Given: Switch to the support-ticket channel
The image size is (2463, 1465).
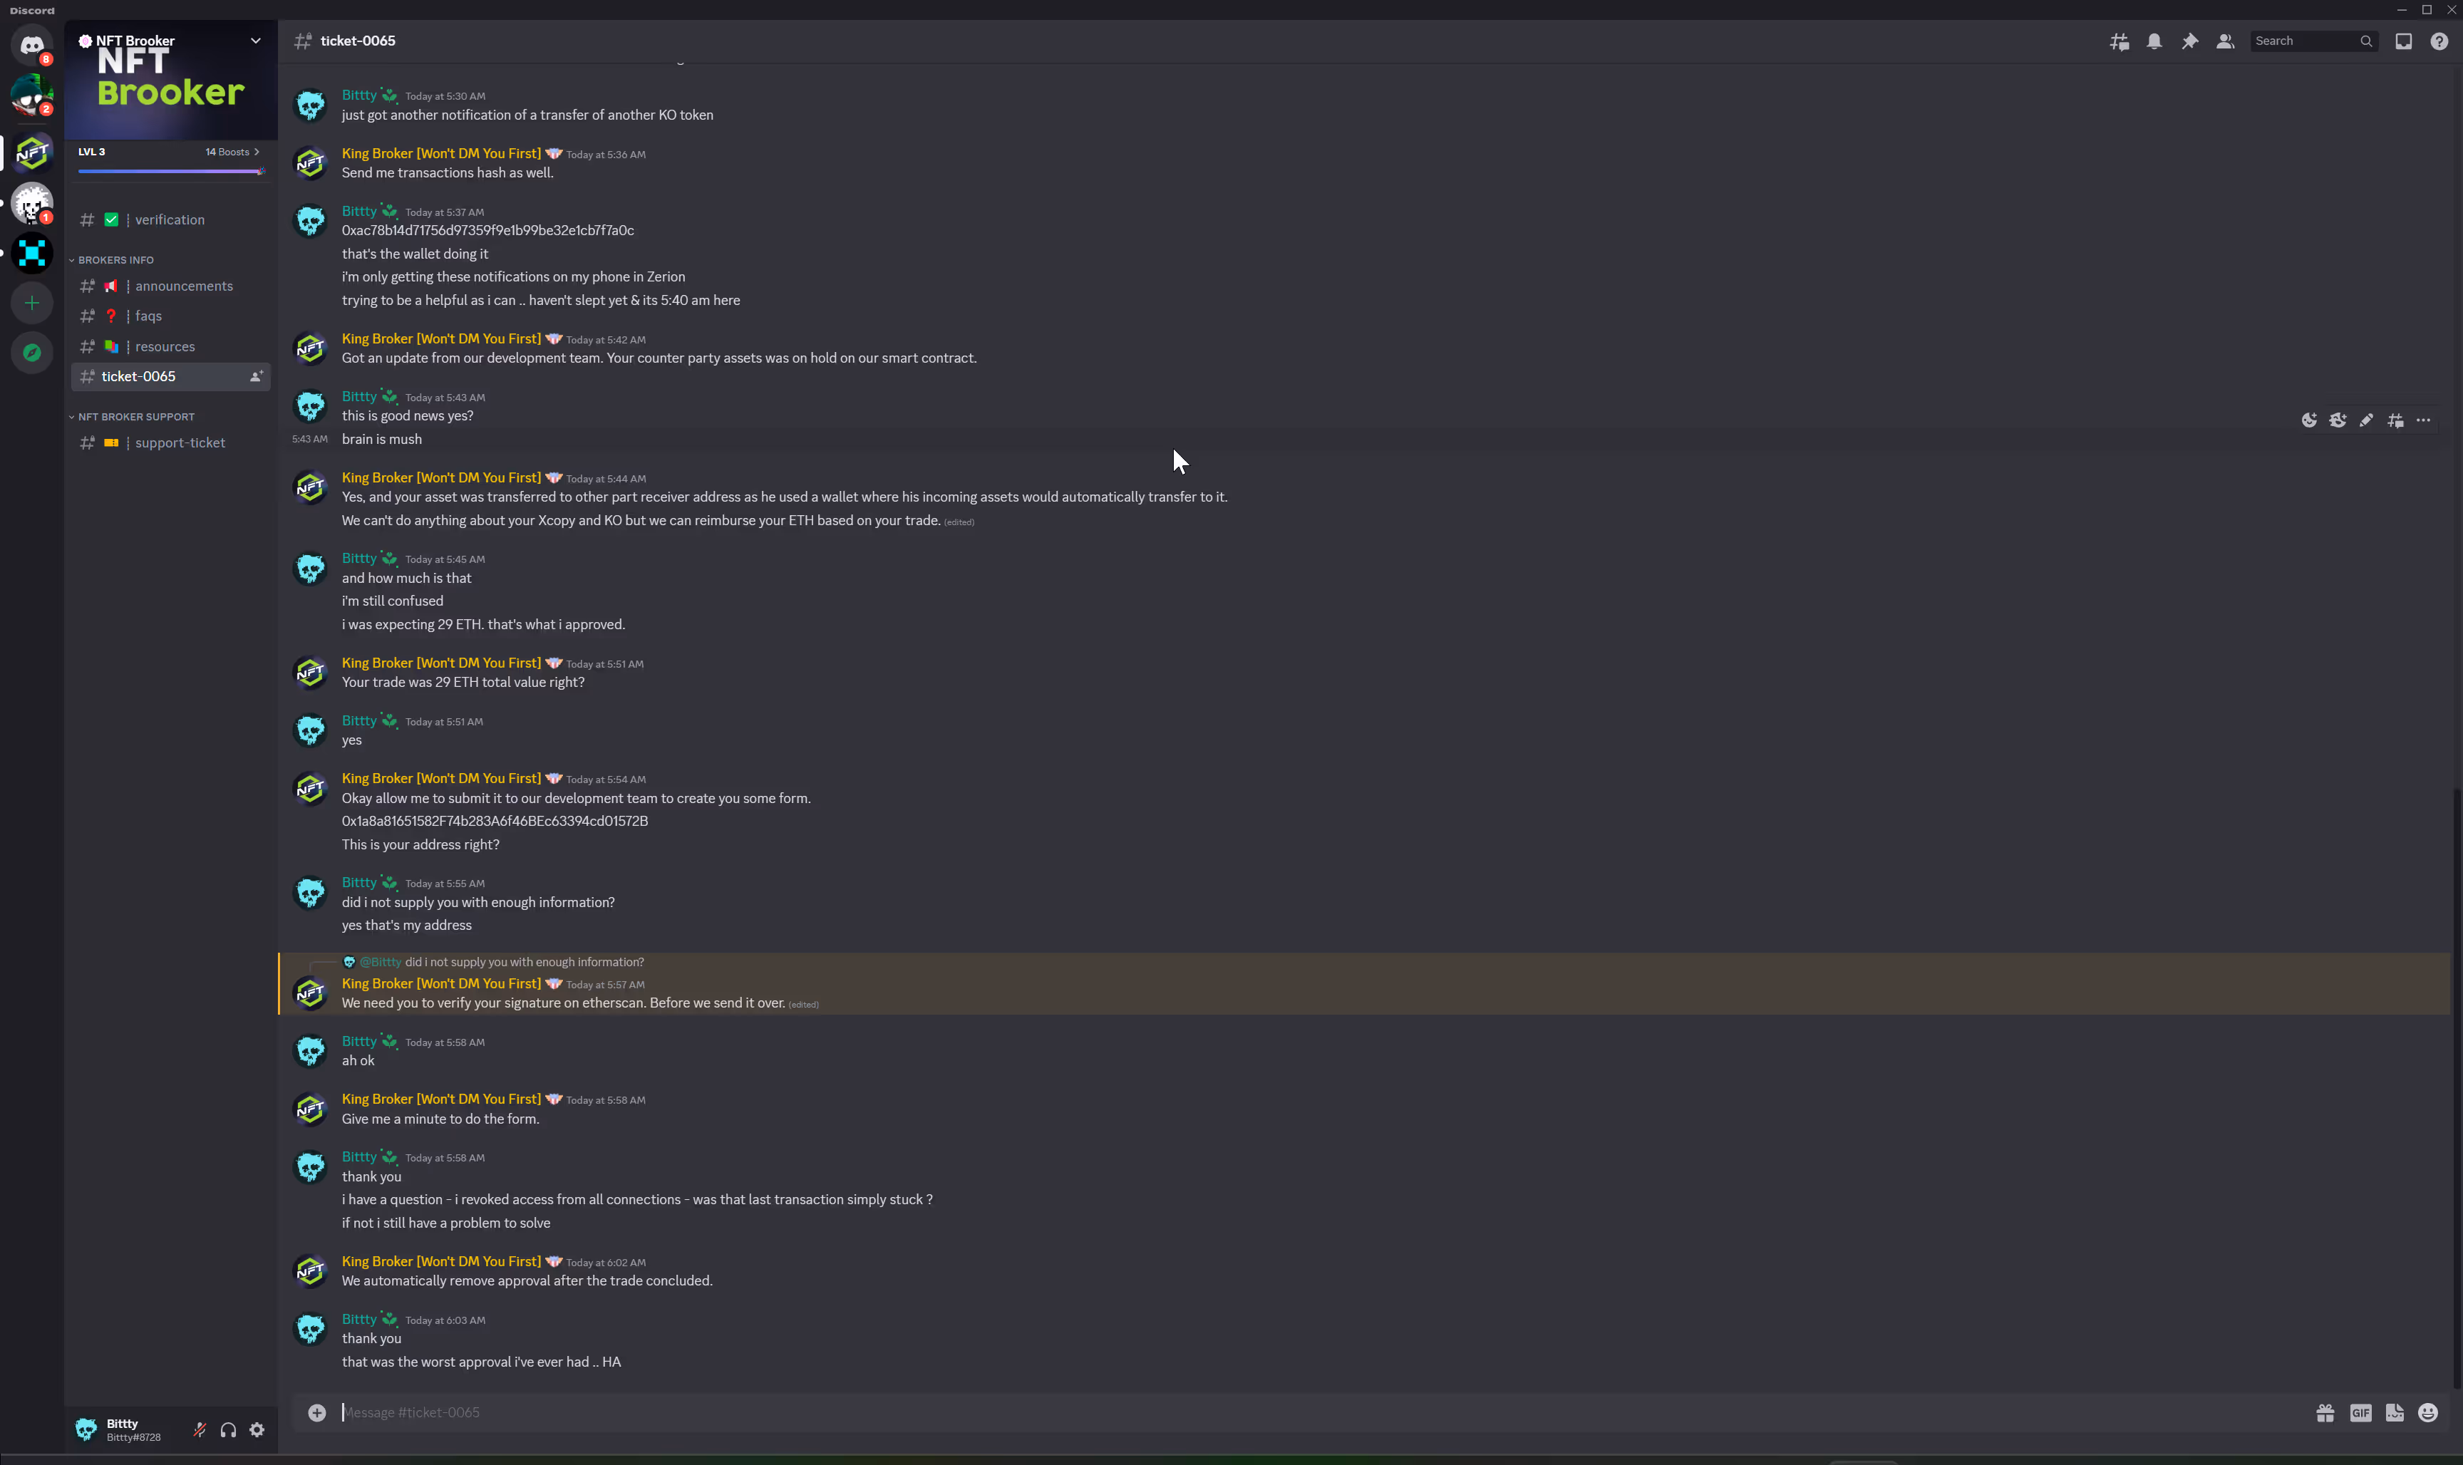Looking at the screenshot, I should 180,442.
